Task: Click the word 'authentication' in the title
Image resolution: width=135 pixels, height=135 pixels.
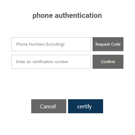Action: tap(78, 15)
